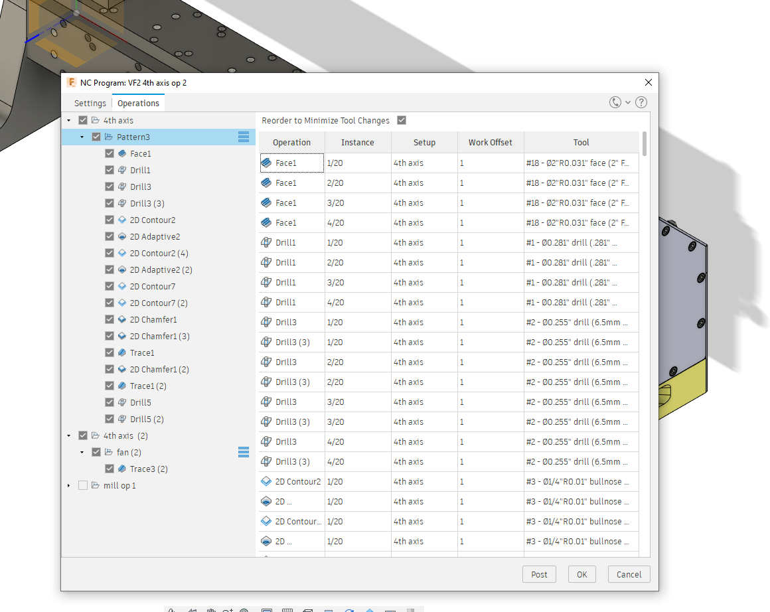Collapse the 4th axis (2) tree node
Screen dimensions: 770x612
pos(69,435)
